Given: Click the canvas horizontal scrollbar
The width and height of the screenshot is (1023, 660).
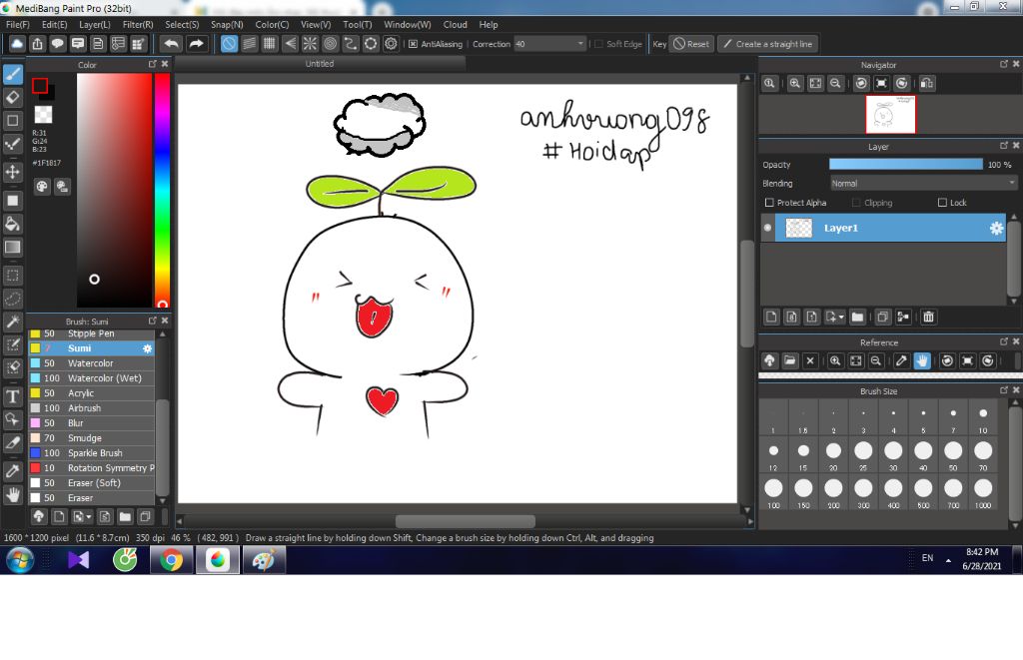Looking at the screenshot, I should click(x=466, y=522).
